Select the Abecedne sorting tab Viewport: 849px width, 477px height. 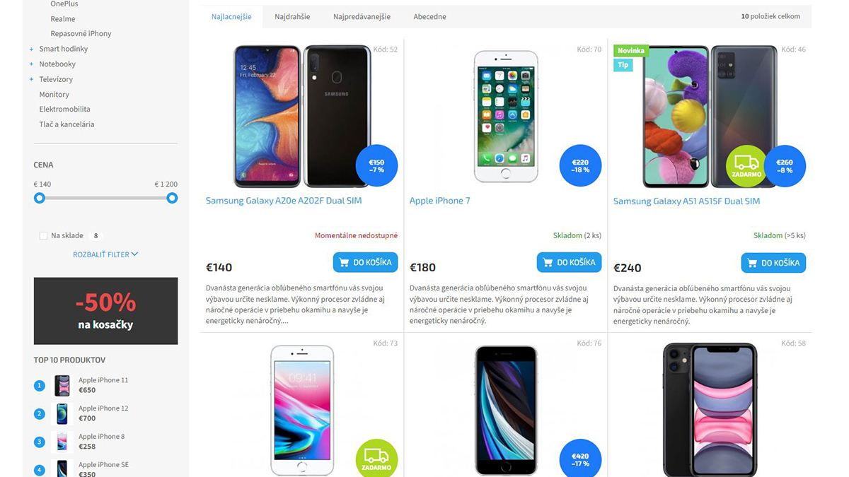pyautogui.click(x=429, y=16)
